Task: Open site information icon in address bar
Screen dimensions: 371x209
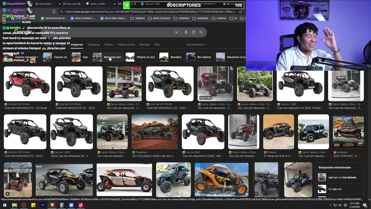Action: pos(61,12)
